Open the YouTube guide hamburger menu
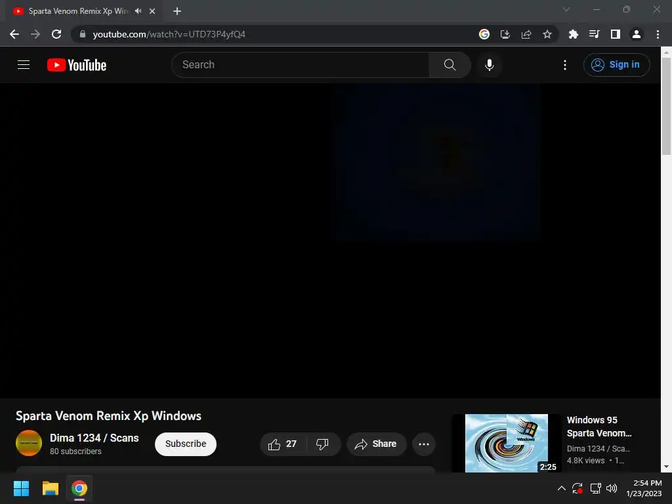This screenshot has width=672, height=504. 24,65
